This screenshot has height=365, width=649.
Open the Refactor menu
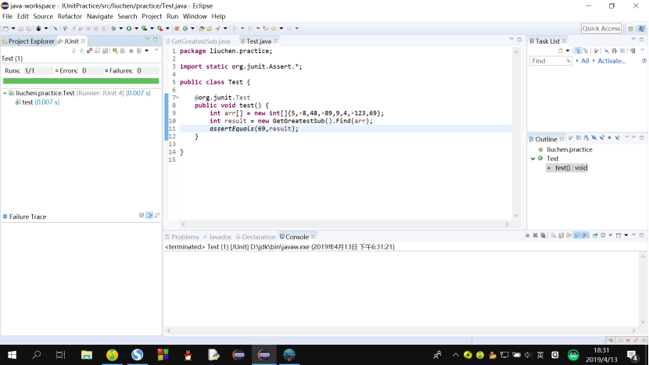[x=70, y=16]
